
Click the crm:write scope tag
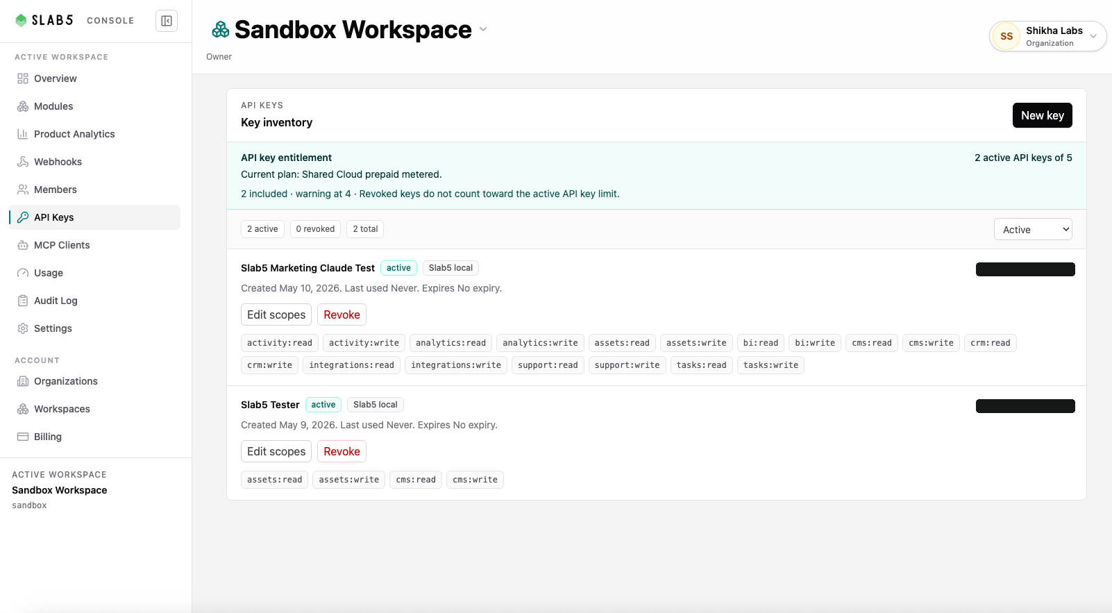(x=269, y=365)
